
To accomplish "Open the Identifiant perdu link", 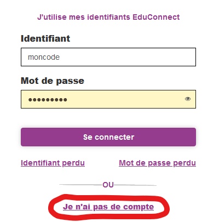I will pos(53,163).
